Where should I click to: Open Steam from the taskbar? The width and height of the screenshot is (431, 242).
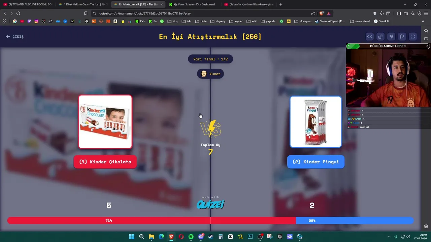coord(210,237)
